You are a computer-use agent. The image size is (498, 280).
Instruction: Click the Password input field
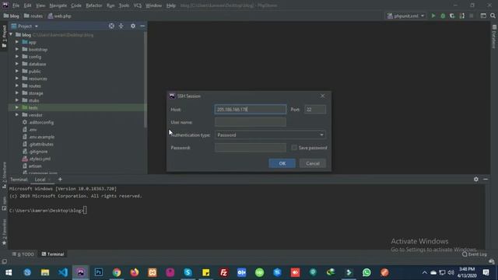251,148
